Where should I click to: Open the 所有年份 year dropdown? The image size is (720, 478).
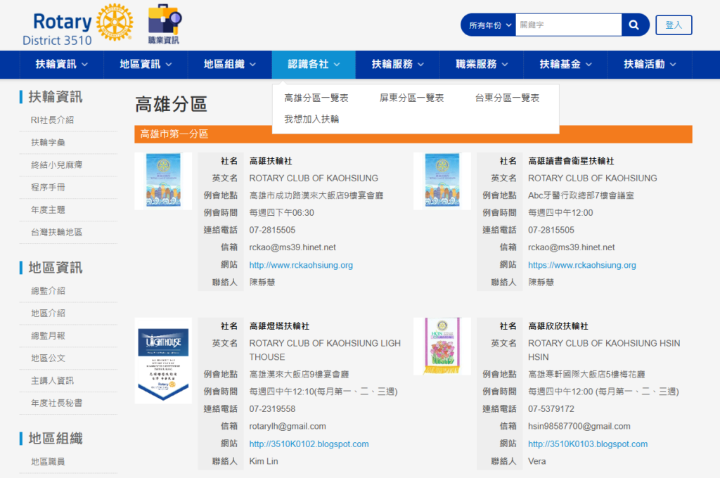click(489, 25)
